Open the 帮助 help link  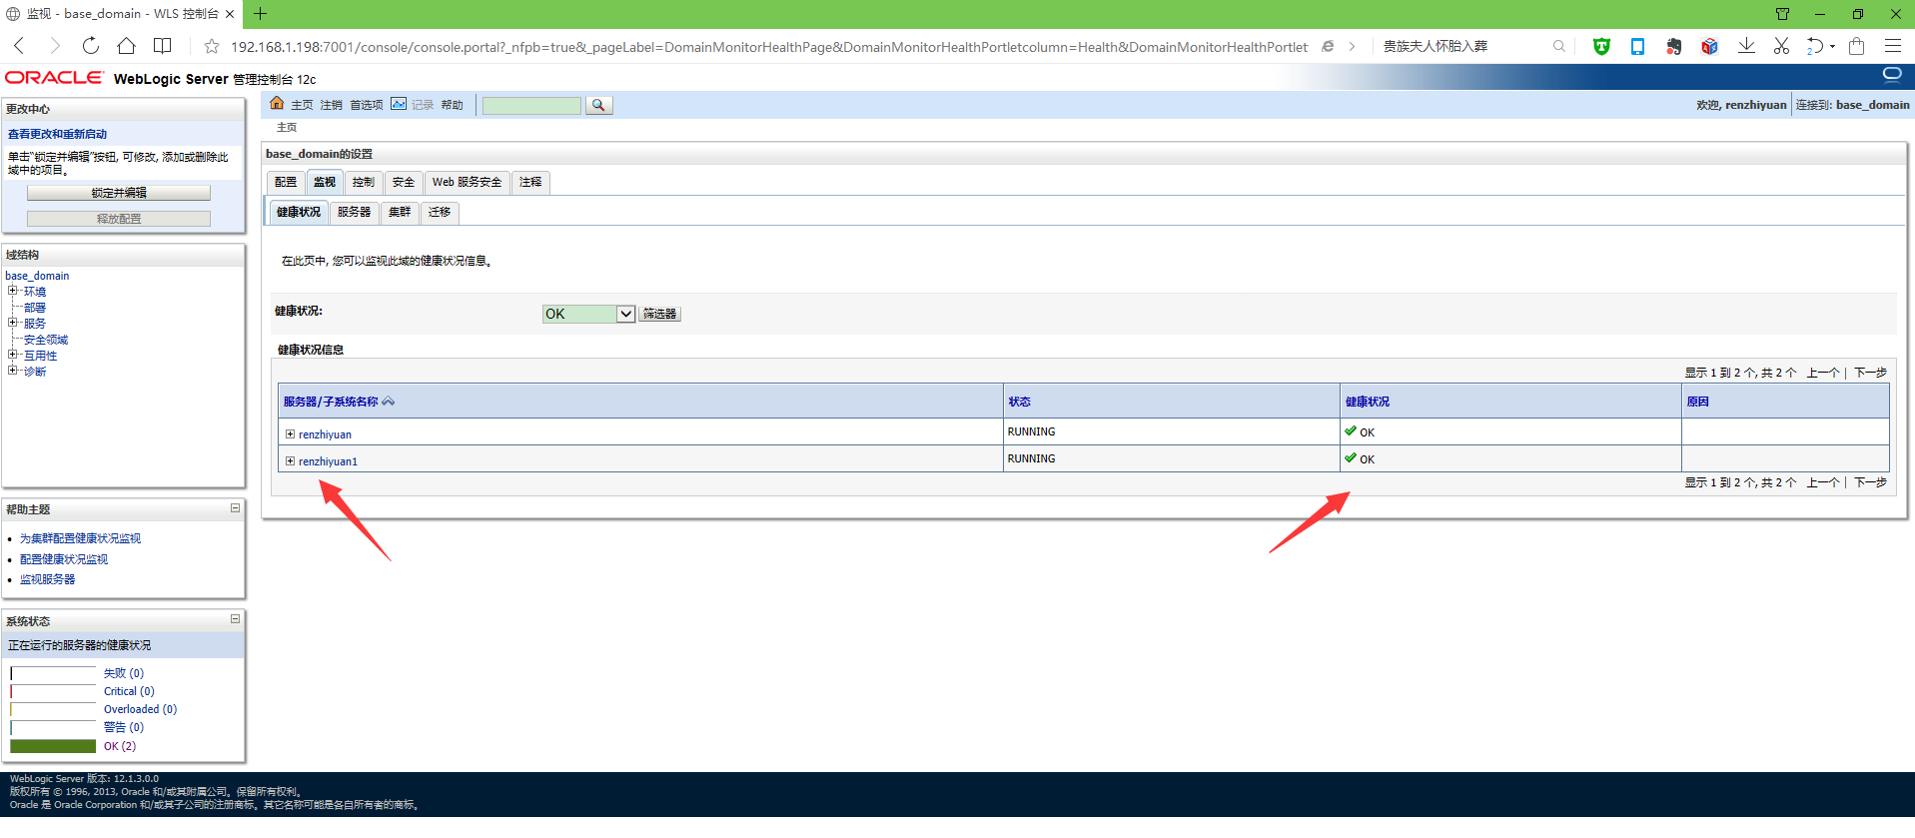[x=453, y=105]
